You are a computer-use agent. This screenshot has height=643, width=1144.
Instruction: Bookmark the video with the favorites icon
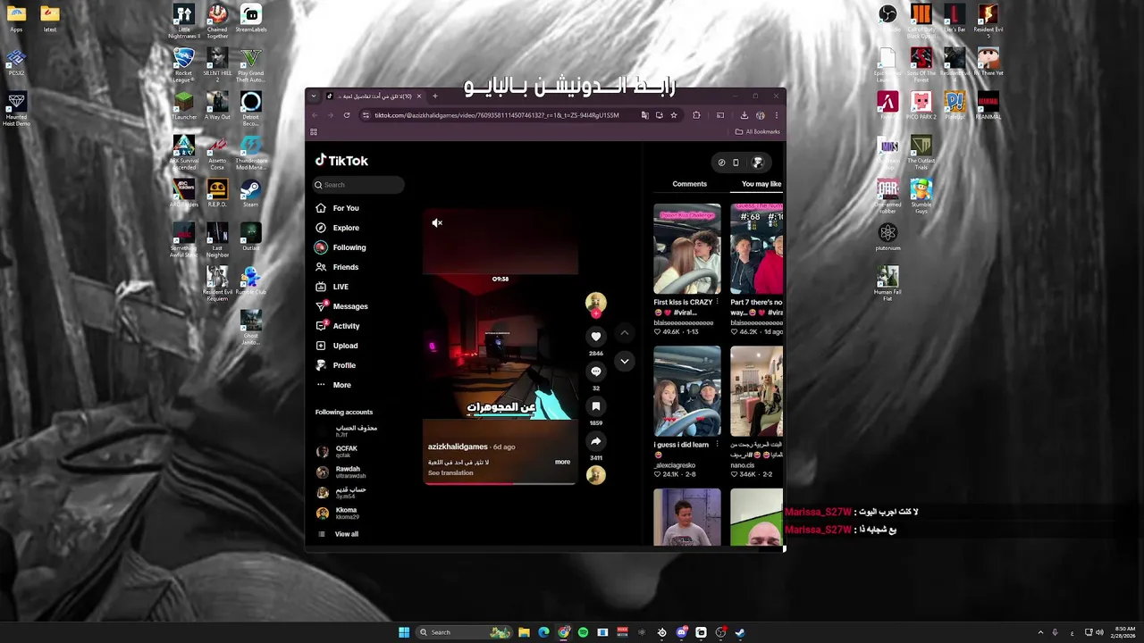(x=596, y=406)
